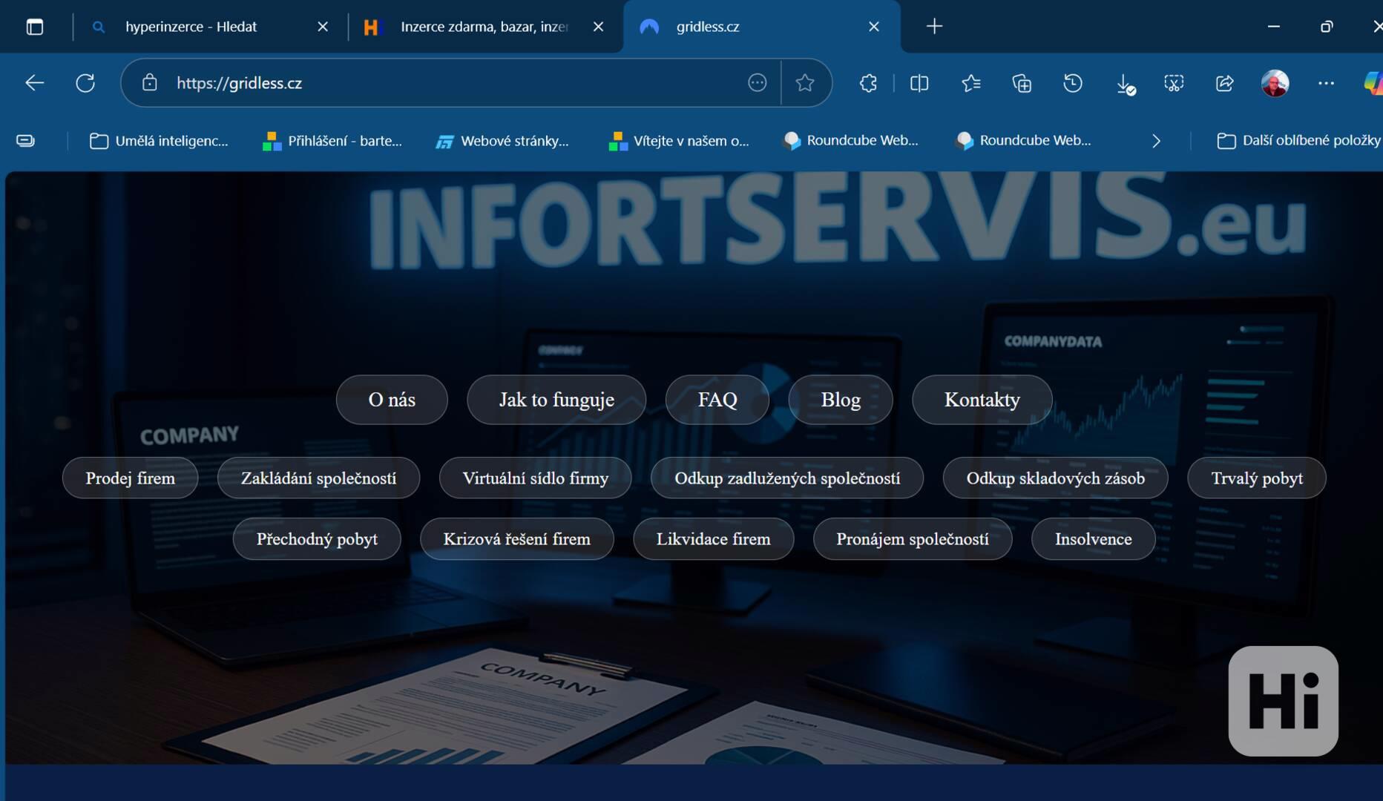This screenshot has width=1383, height=801.
Task: Click the address bar URL field
Action: click(x=445, y=83)
